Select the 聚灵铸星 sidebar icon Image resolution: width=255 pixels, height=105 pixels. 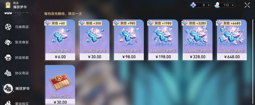point(8,42)
